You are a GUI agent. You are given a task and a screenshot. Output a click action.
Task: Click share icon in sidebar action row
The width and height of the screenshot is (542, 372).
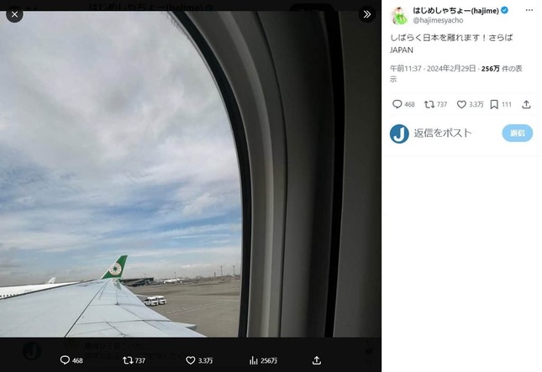click(526, 104)
